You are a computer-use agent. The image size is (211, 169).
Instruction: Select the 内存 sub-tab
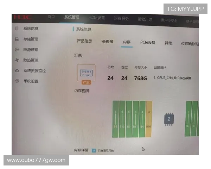coord(127,42)
